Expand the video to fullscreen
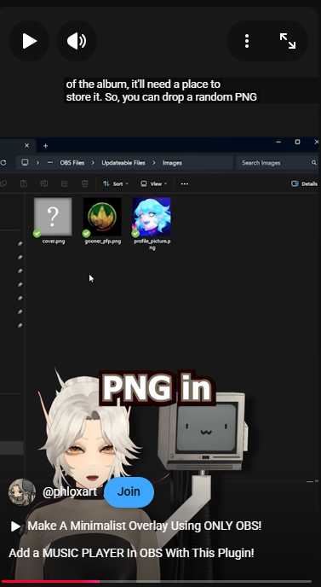The image size is (321, 587). point(288,41)
